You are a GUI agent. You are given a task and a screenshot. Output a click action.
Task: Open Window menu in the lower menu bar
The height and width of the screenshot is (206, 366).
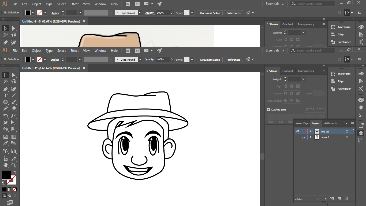coord(100,50)
